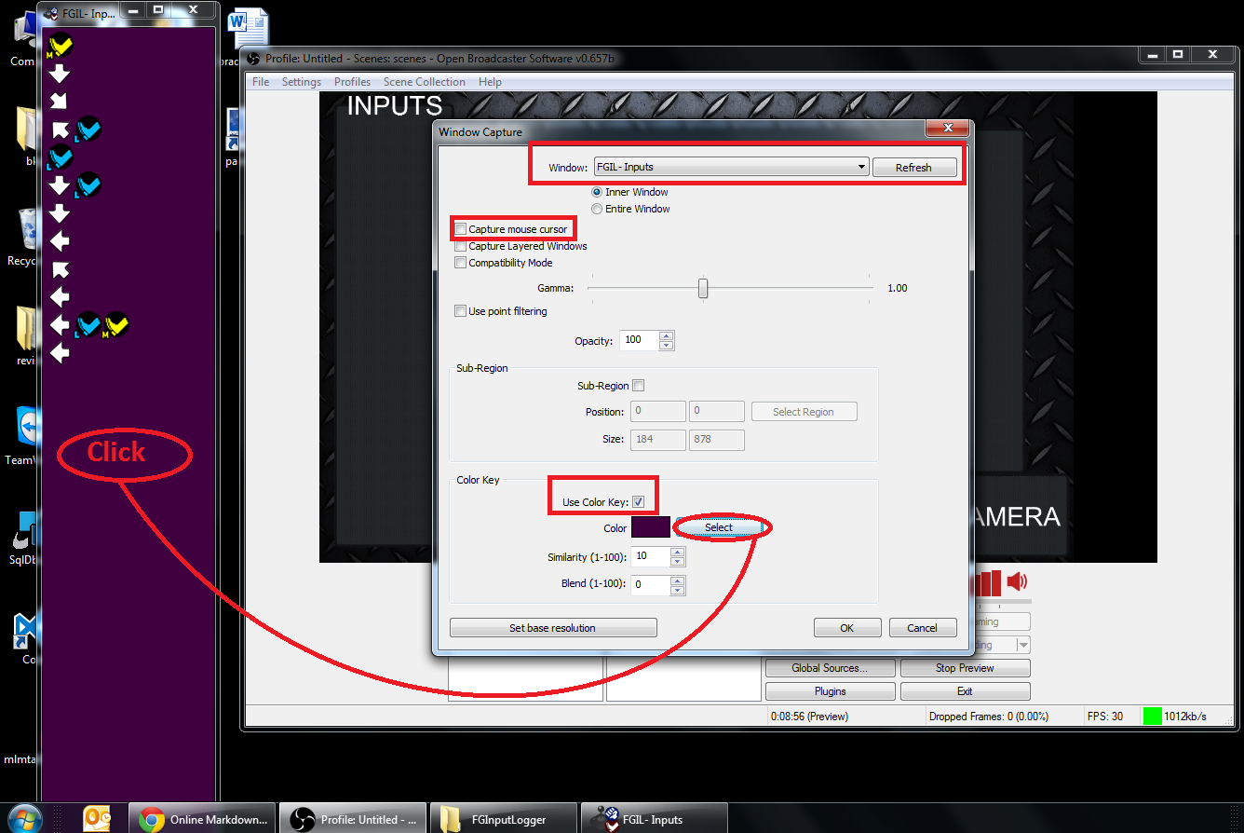Click Global Sources button
The height and width of the screenshot is (833, 1244).
click(830, 668)
